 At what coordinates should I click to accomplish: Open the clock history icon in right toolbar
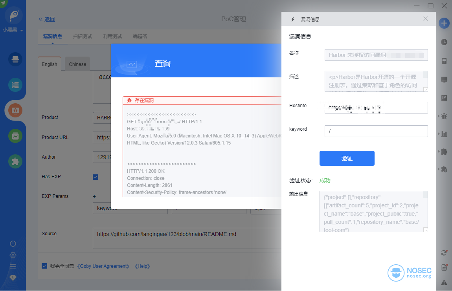(x=444, y=42)
